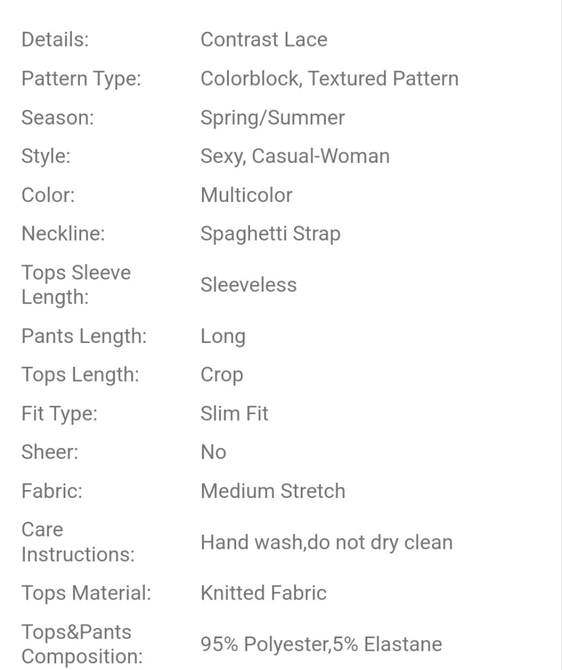Select the 'Sexy, Casual-Woman' style value
The height and width of the screenshot is (670, 562).
pyautogui.click(x=295, y=156)
